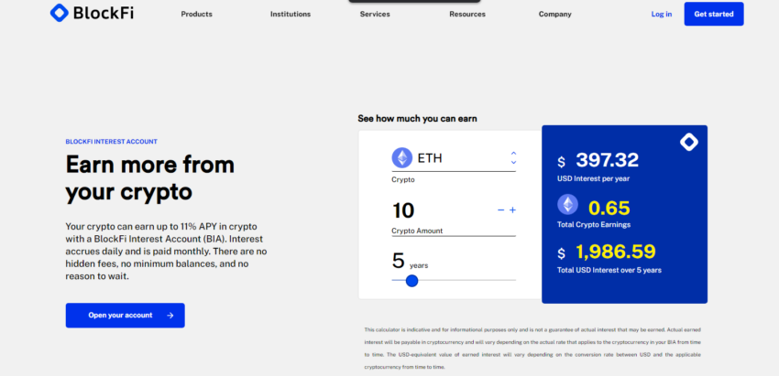
Task: Click the Log in link
Action: click(662, 14)
